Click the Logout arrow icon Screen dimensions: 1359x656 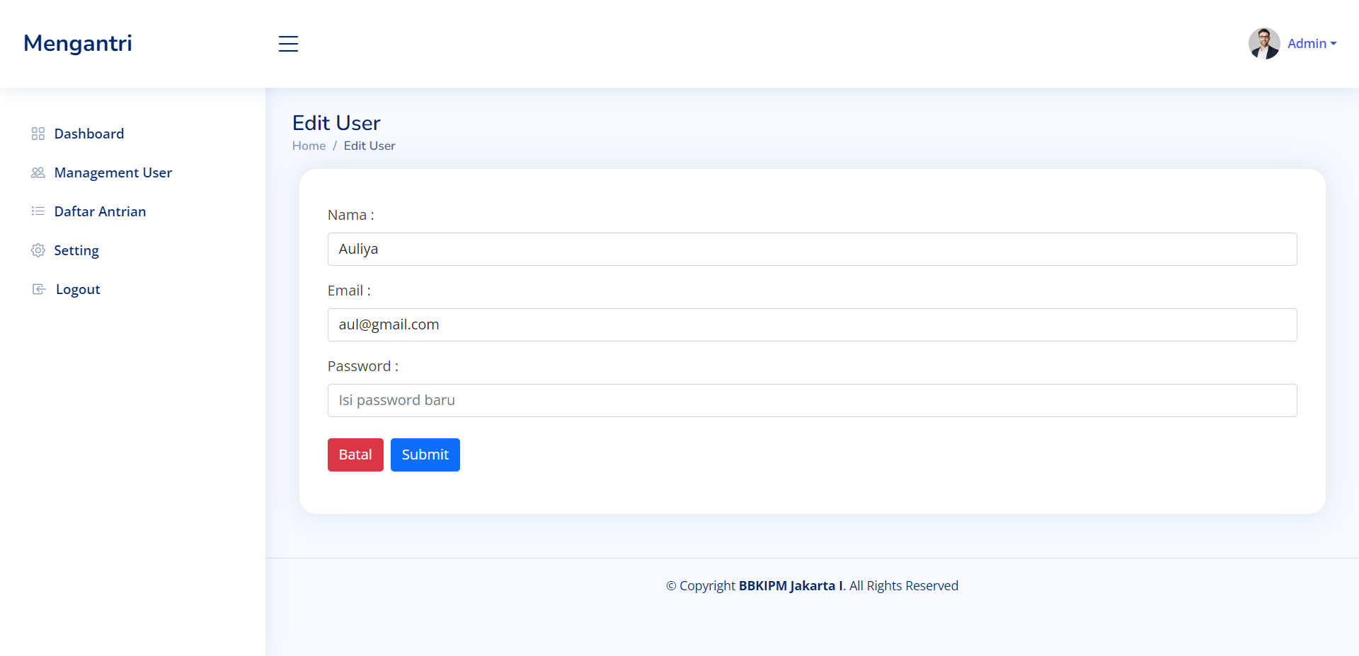[39, 289]
